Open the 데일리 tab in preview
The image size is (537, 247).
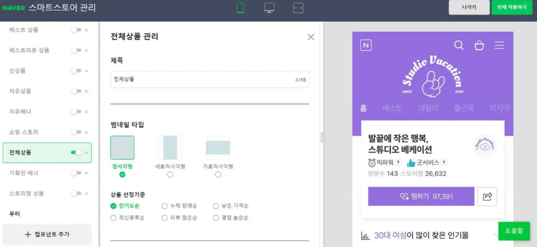point(428,108)
